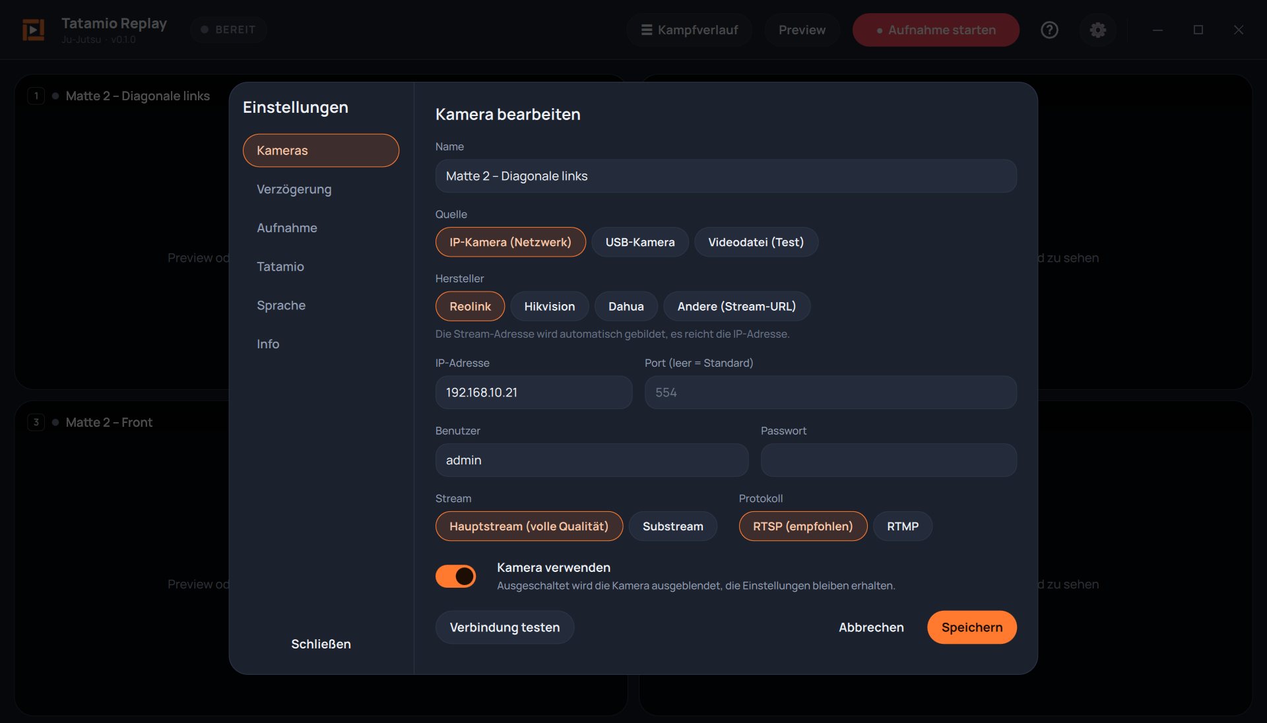Select the Substream option

click(x=673, y=526)
